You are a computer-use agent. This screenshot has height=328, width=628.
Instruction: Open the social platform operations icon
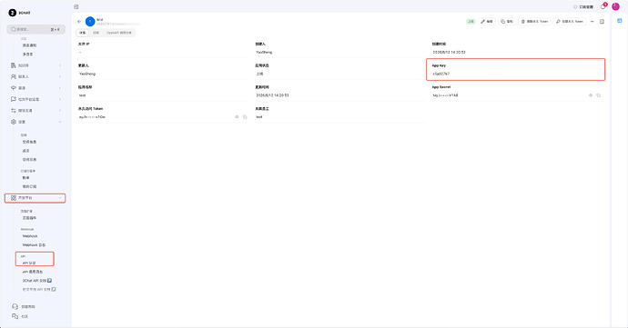[x=14, y=99]
